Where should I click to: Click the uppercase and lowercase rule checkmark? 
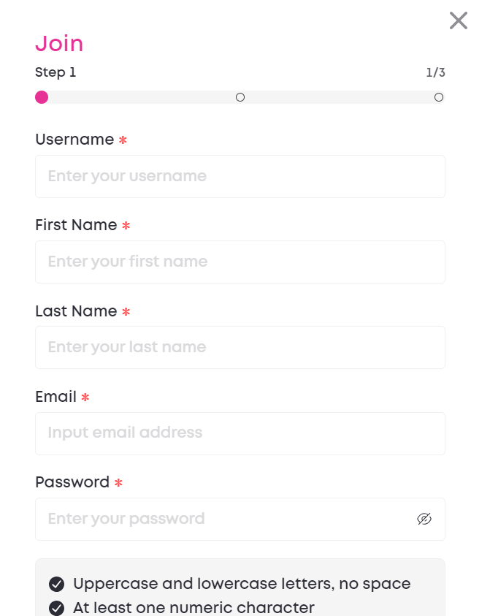point(56,584)
